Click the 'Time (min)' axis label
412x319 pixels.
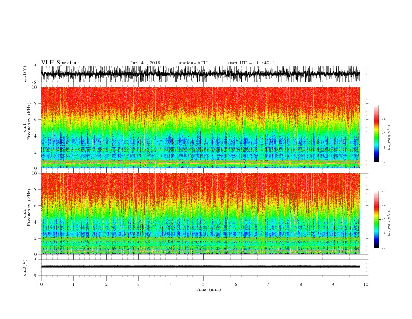(x=208, y=289)
